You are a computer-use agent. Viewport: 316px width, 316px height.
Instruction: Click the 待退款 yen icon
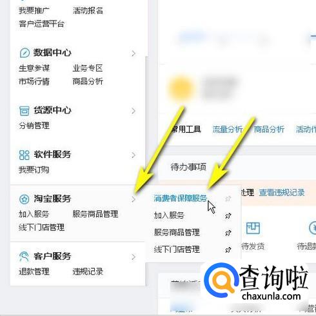(313, 228)
